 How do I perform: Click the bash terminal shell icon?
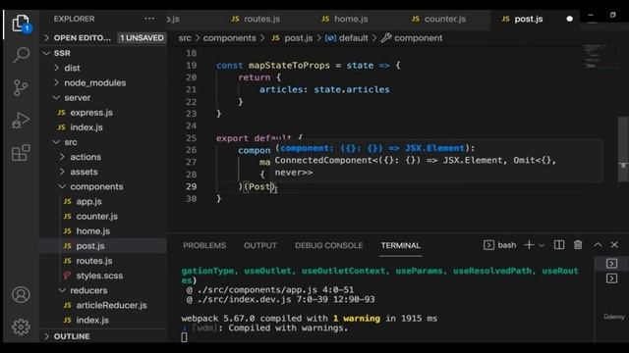[x=488, y=245]
